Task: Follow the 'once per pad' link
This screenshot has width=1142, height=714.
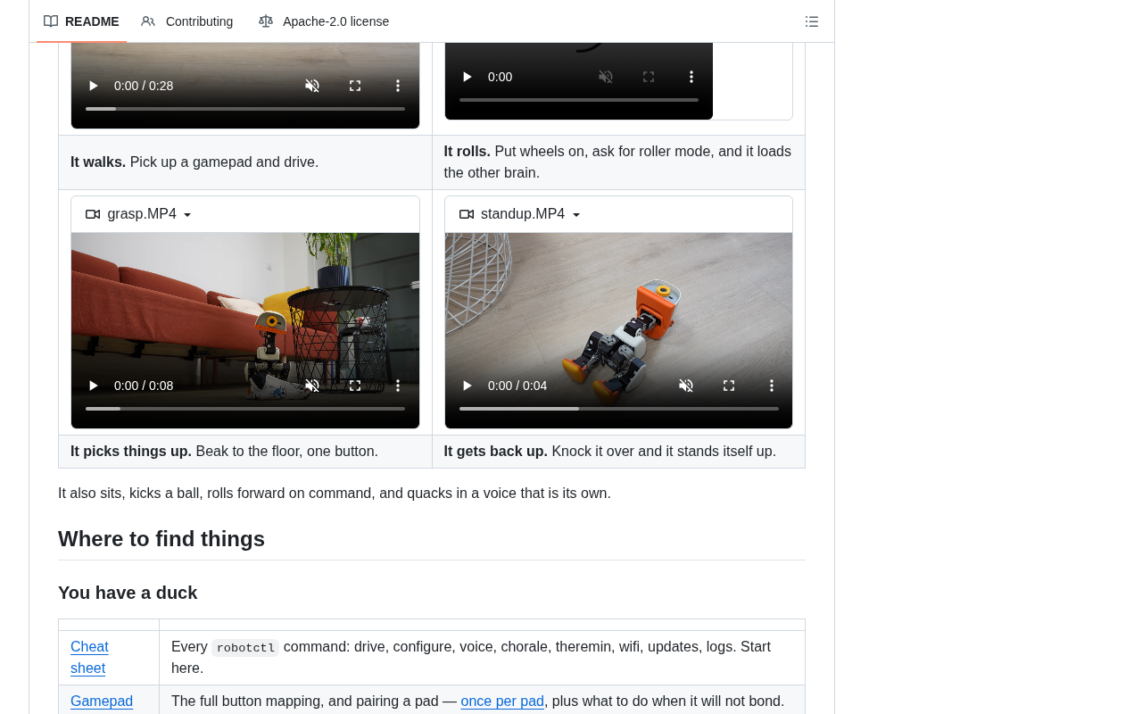Action: [502, 702]
